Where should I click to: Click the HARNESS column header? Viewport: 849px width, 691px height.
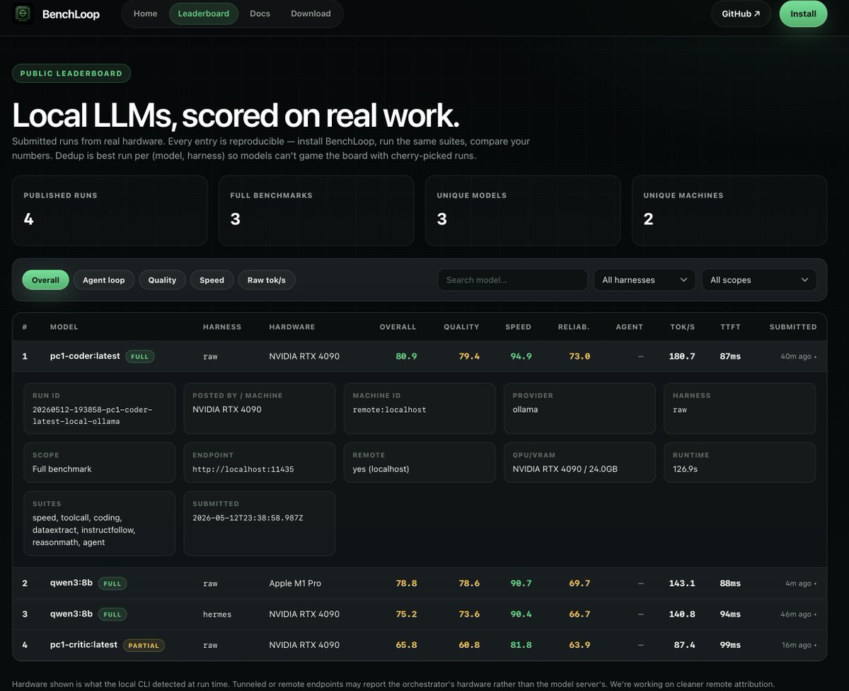(x=222, y=327)
